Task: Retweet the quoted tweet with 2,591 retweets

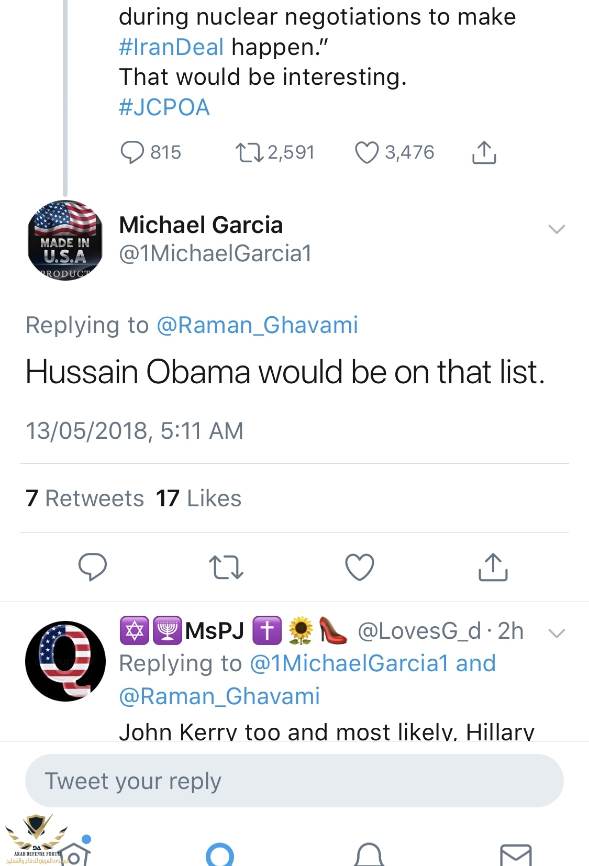Action: 250,152
